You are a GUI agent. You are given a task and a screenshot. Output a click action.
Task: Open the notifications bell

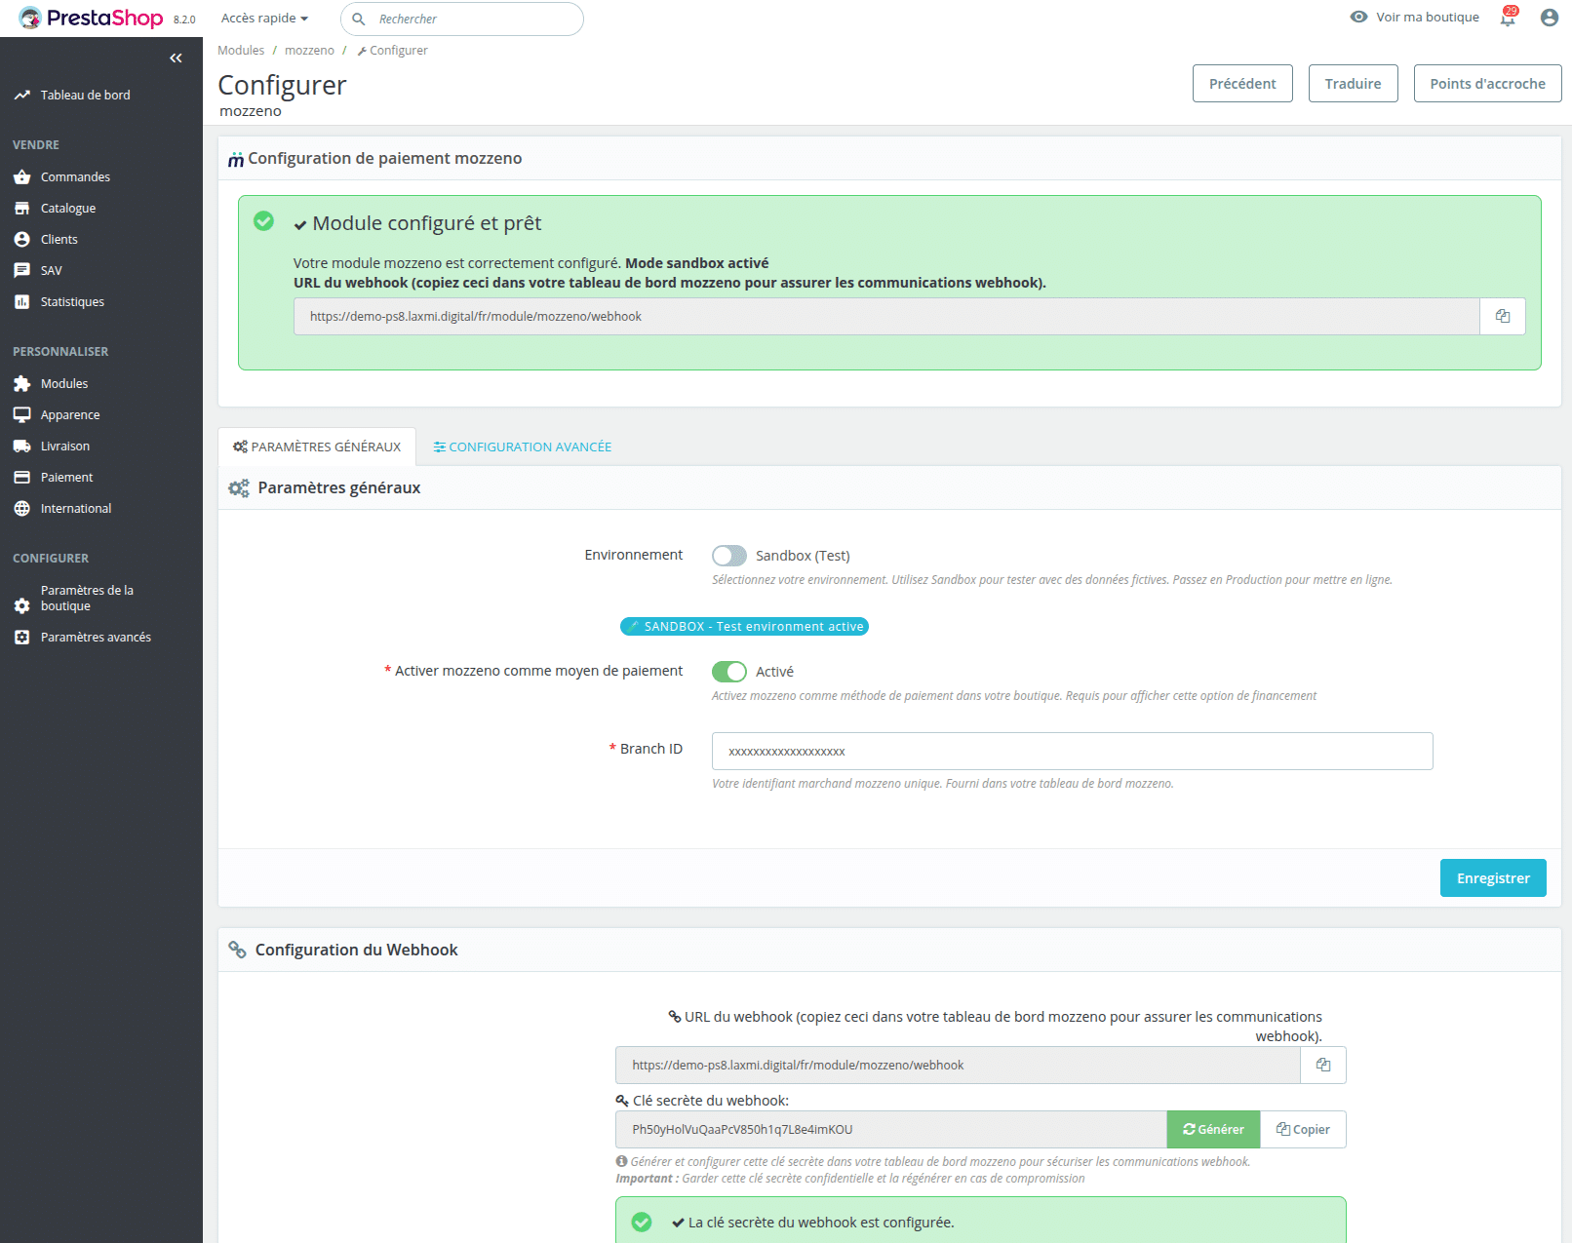(1506, 18)
